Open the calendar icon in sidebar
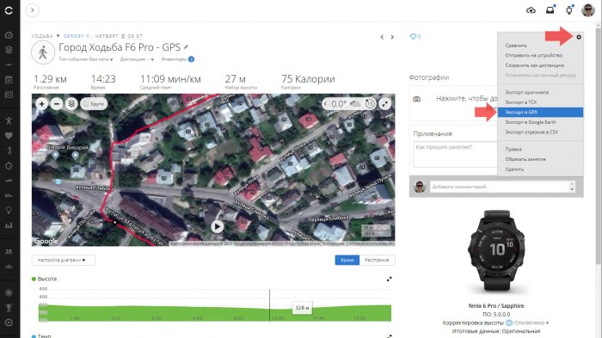The height and width of the screenshot is (338, 602). (x=9, y=80)
